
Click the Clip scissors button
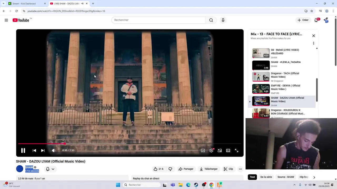click(228, 169)
